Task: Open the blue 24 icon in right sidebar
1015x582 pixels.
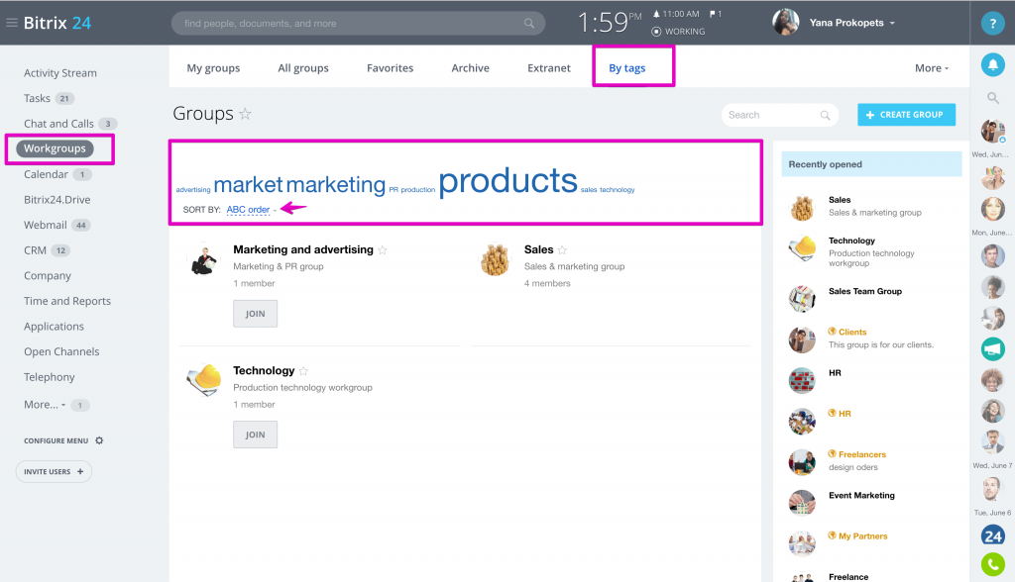Action: tap(992, 535)
